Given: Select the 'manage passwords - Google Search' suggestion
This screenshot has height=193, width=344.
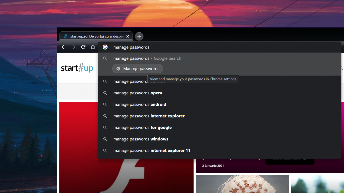Looking at the screenshot, I should pos(147,58).
